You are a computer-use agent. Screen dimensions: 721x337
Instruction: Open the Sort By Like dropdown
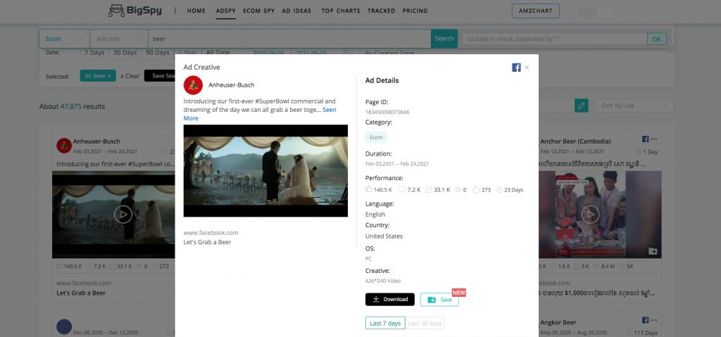[634, 106]
